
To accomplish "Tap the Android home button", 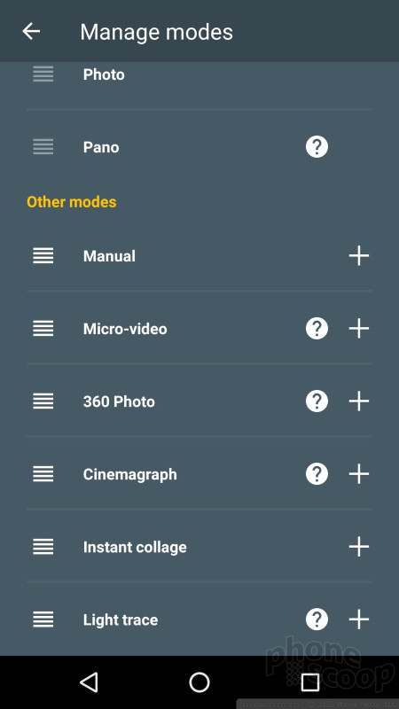I will click(199, 682).
